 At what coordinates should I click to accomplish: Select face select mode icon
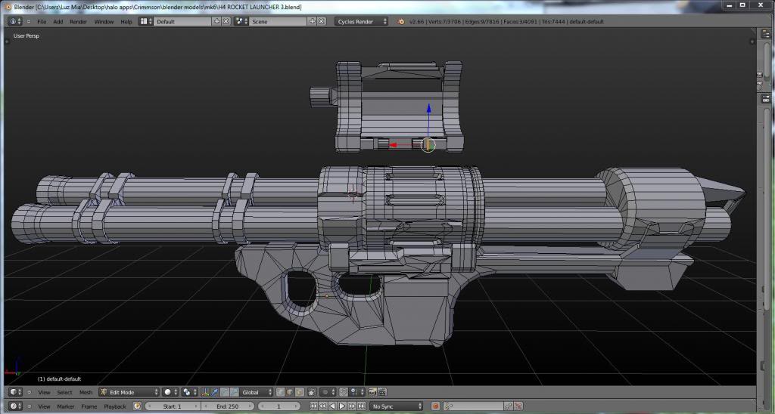pos(300,392)
